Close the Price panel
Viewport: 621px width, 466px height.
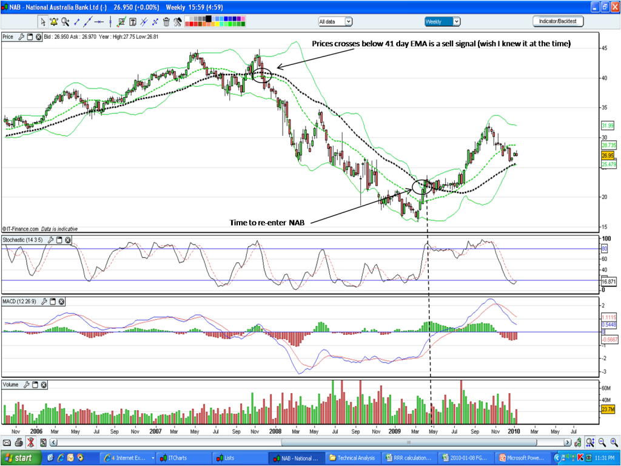coord(38,37)
